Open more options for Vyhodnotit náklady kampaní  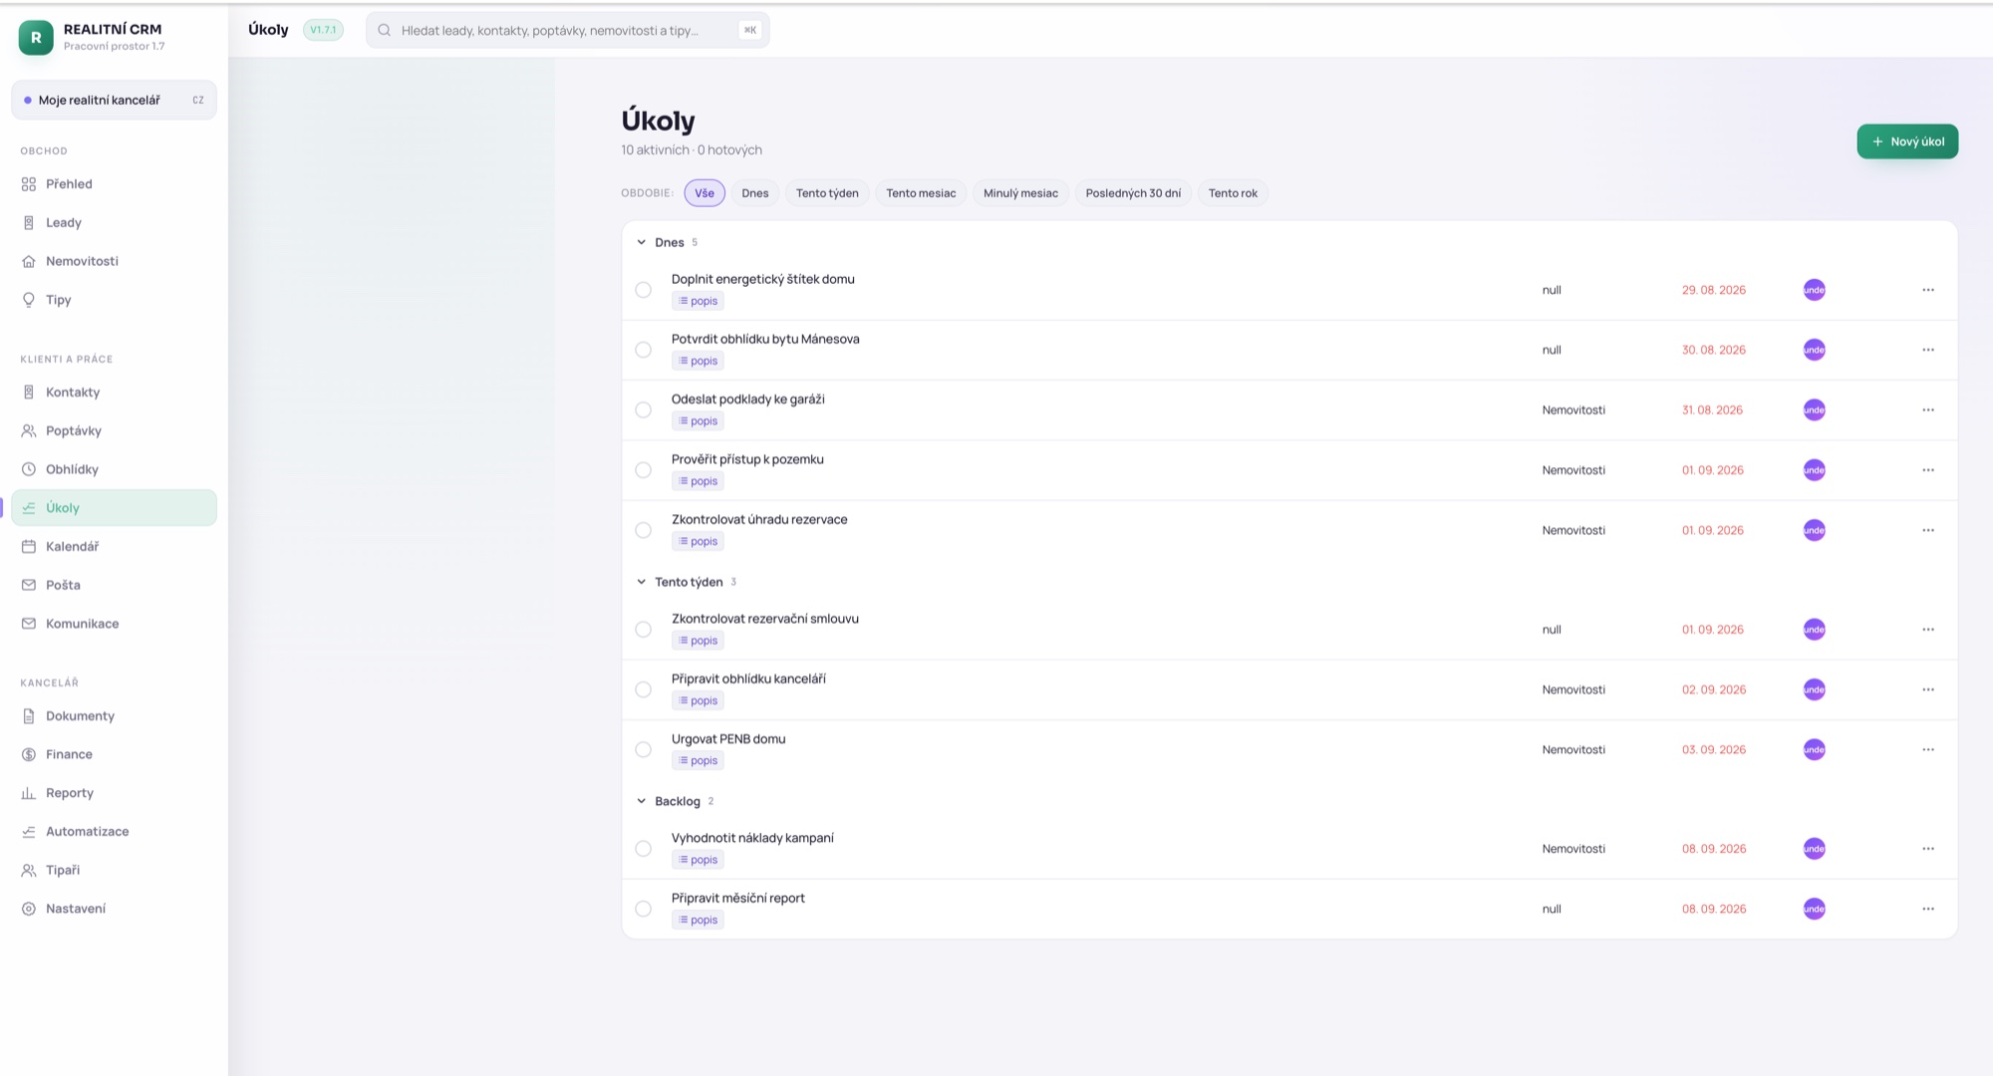pos(1928,849)
